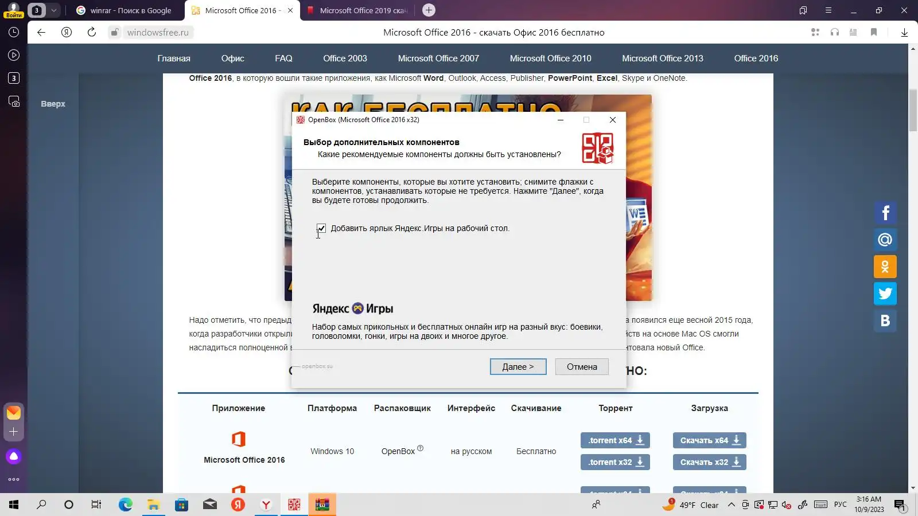
Task: Click the .torrent x32 button for Office 2016
Action: click(x=615, y=462)
